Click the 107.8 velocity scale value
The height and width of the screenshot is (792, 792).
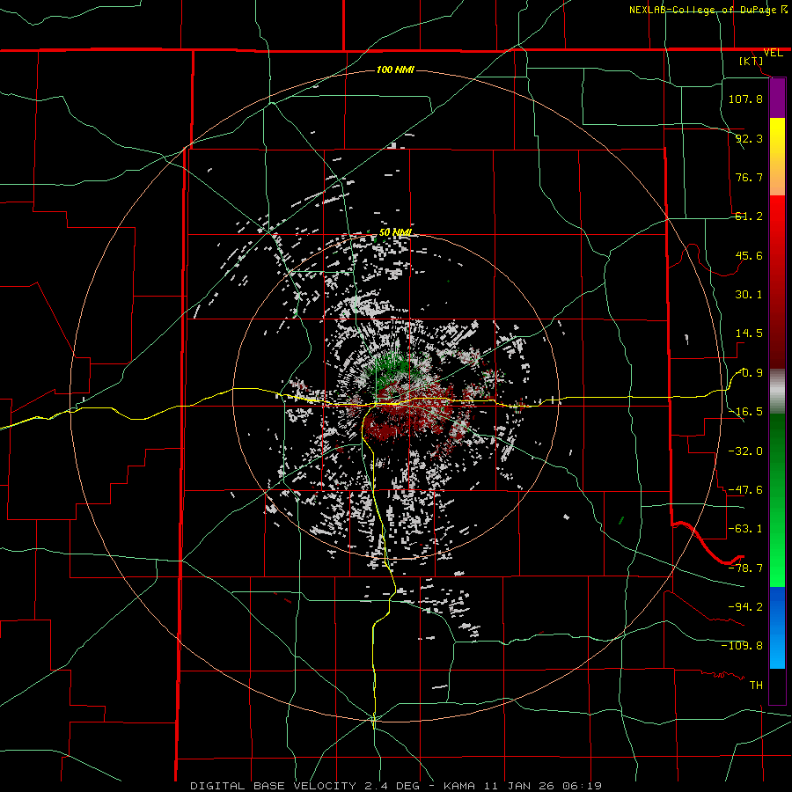745,99
